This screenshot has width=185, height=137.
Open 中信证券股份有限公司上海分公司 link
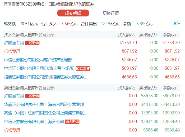(34, 122)
